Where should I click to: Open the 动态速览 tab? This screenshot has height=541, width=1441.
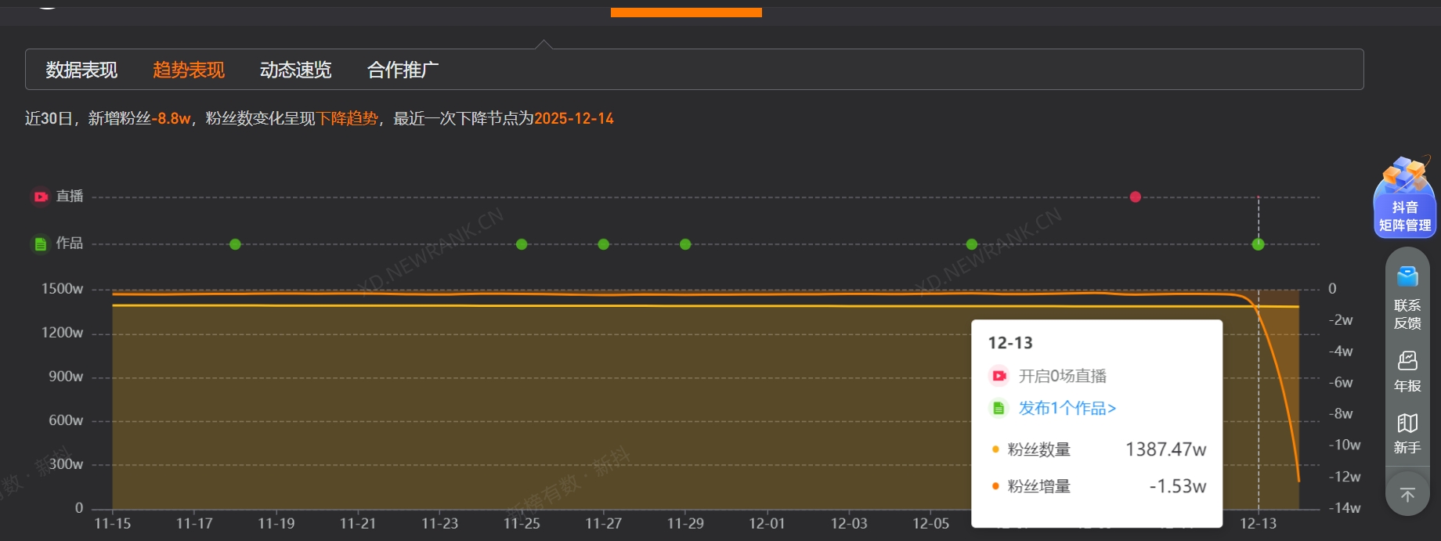295,70
